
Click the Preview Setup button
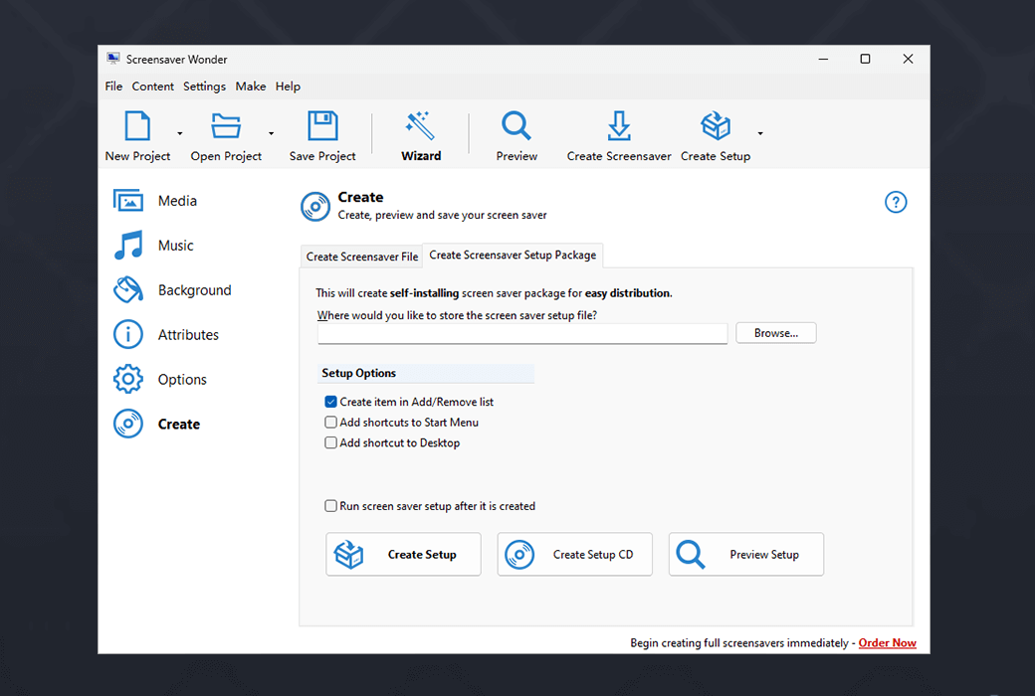click(746, 554)
